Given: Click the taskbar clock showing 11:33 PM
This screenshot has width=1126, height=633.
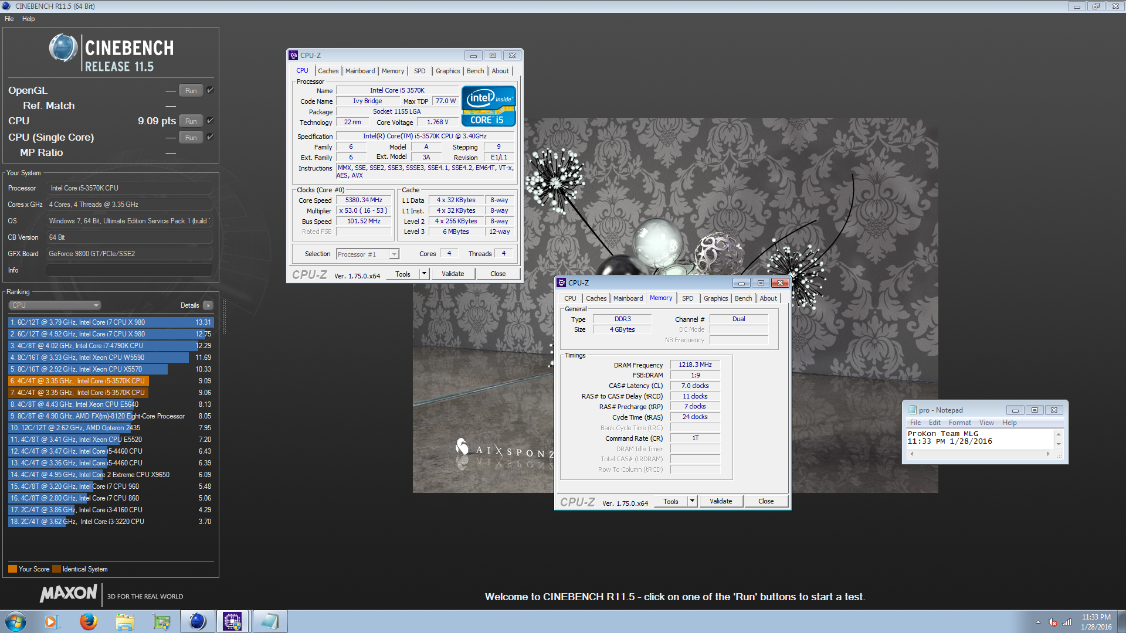Looking at the screenshot, I should pos(1096,622).
